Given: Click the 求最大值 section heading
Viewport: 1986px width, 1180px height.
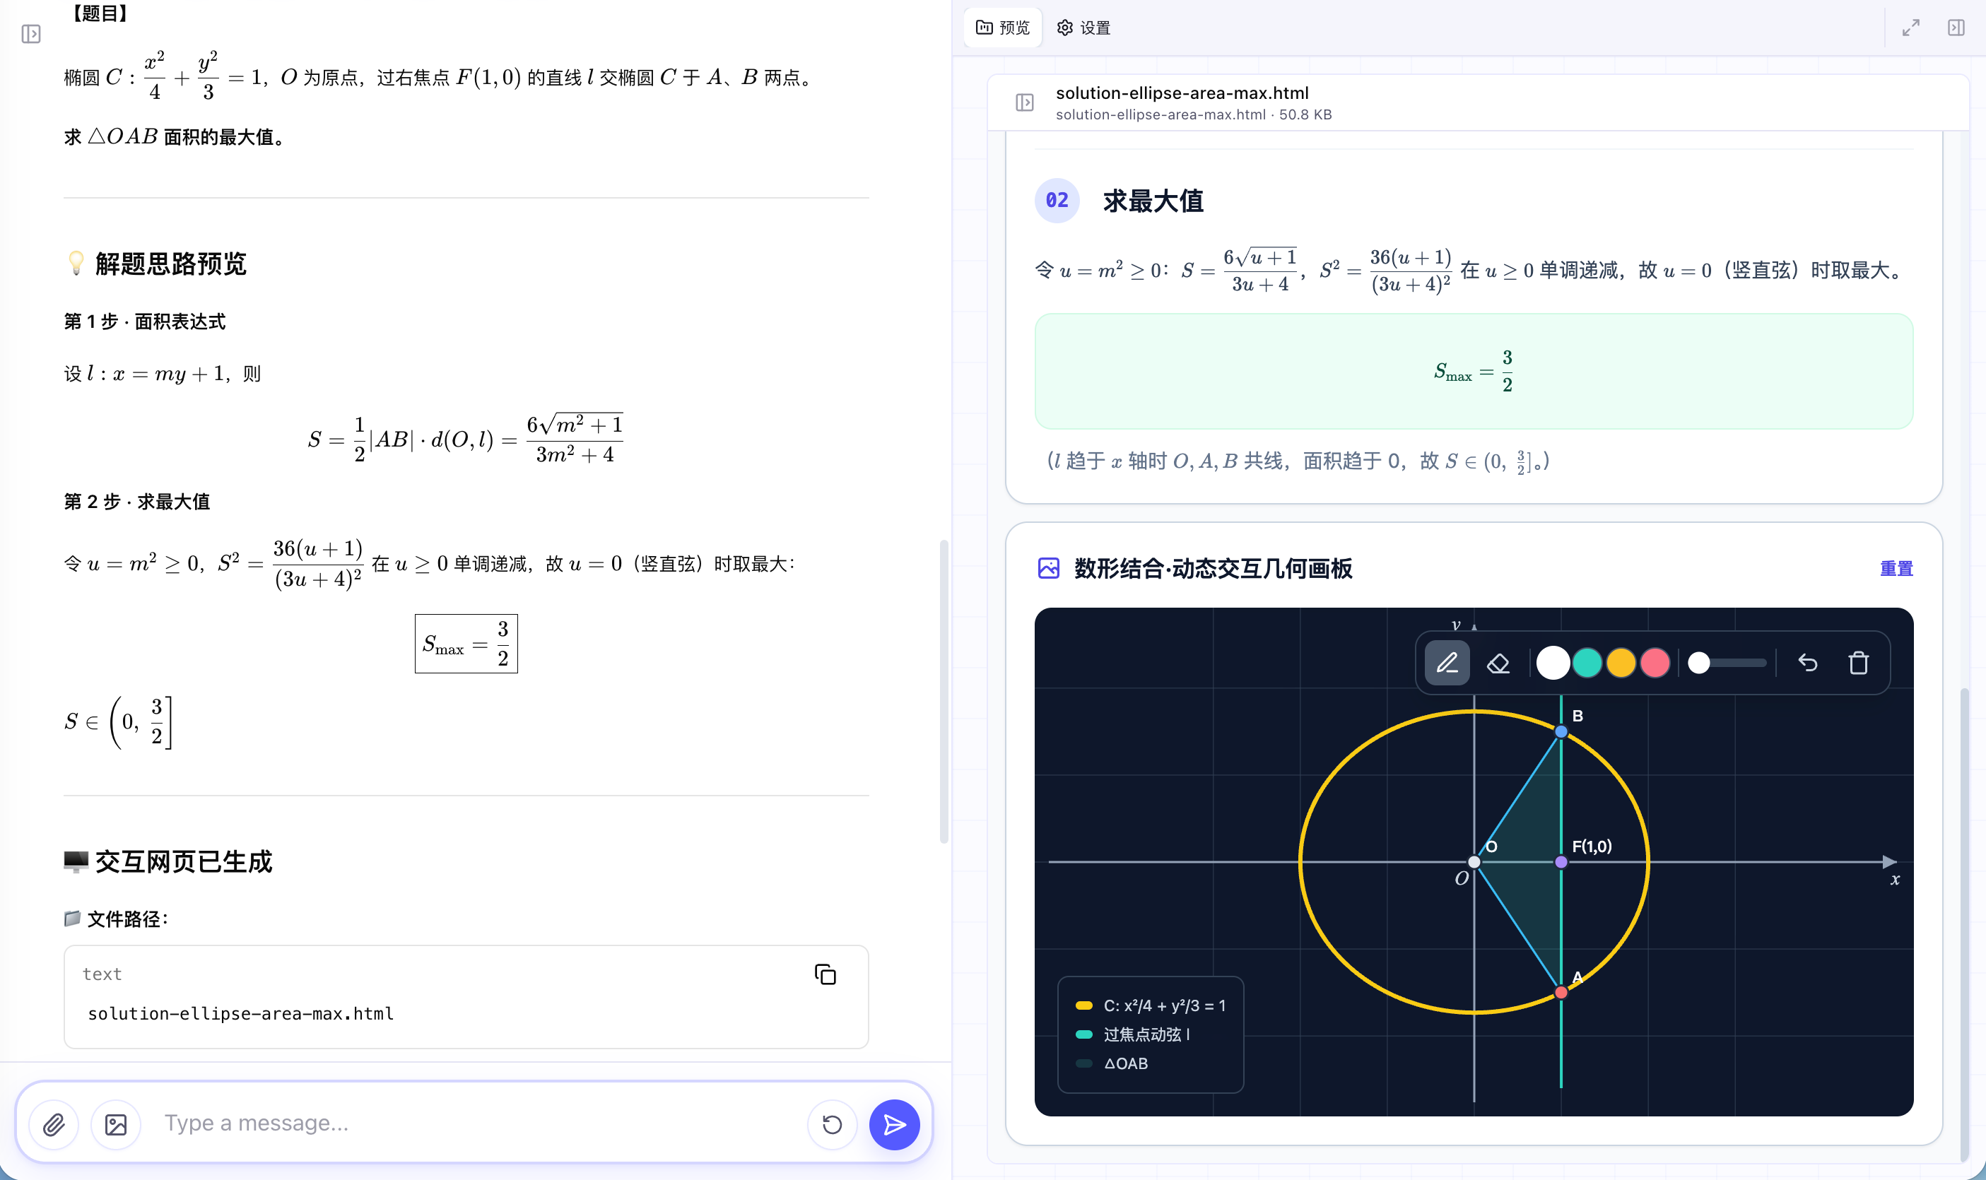Looking at the screenshot, I should click(x=1153, y=201).
